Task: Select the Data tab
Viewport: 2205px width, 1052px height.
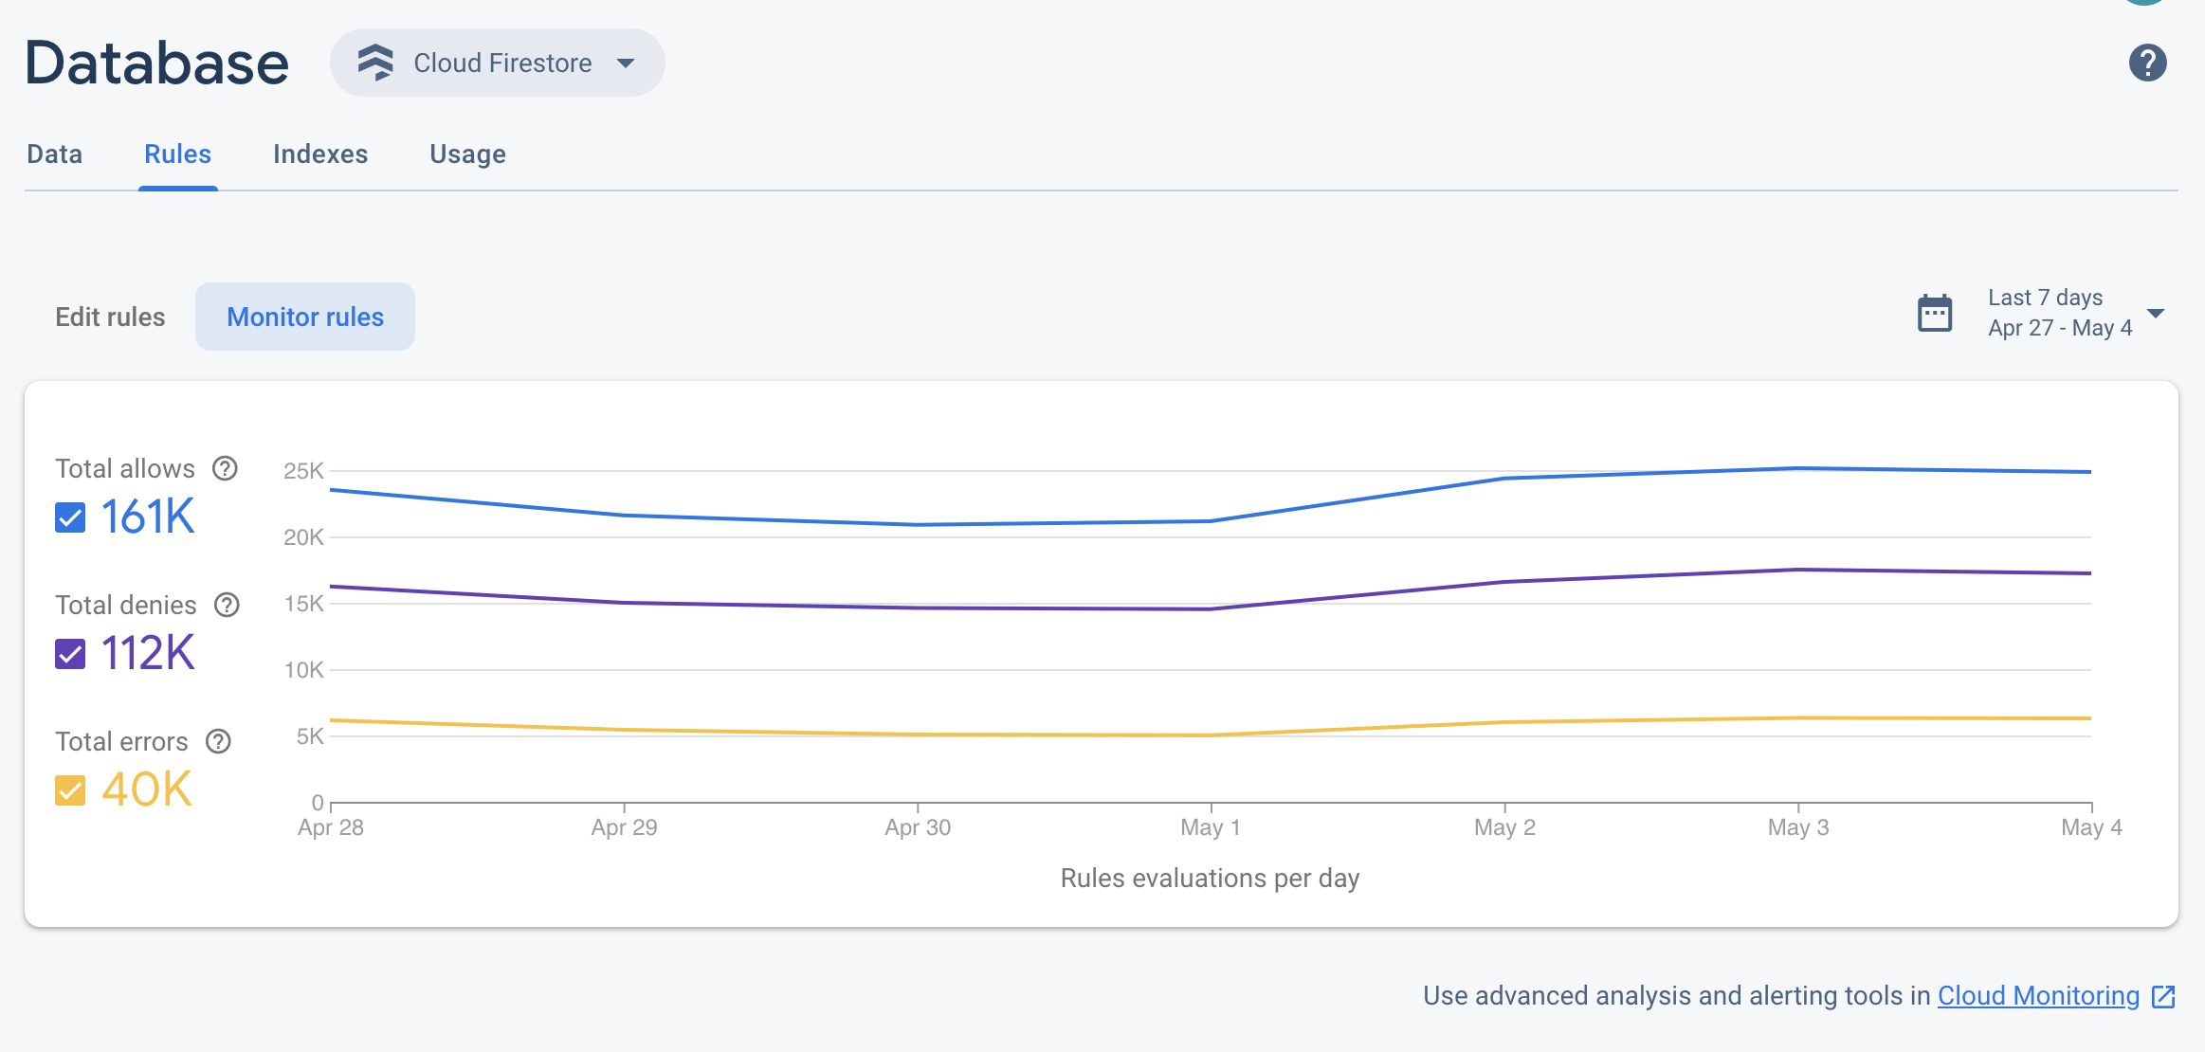Action: (53, 152)
